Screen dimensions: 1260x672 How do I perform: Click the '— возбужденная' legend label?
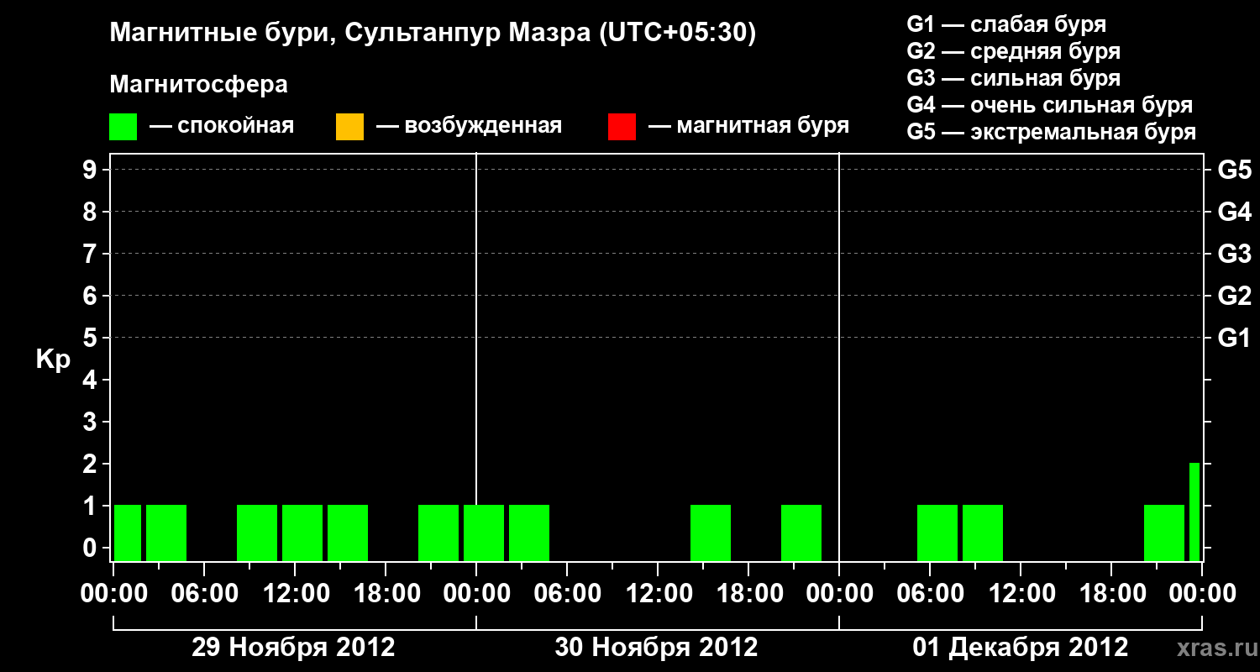coord(469,126)
